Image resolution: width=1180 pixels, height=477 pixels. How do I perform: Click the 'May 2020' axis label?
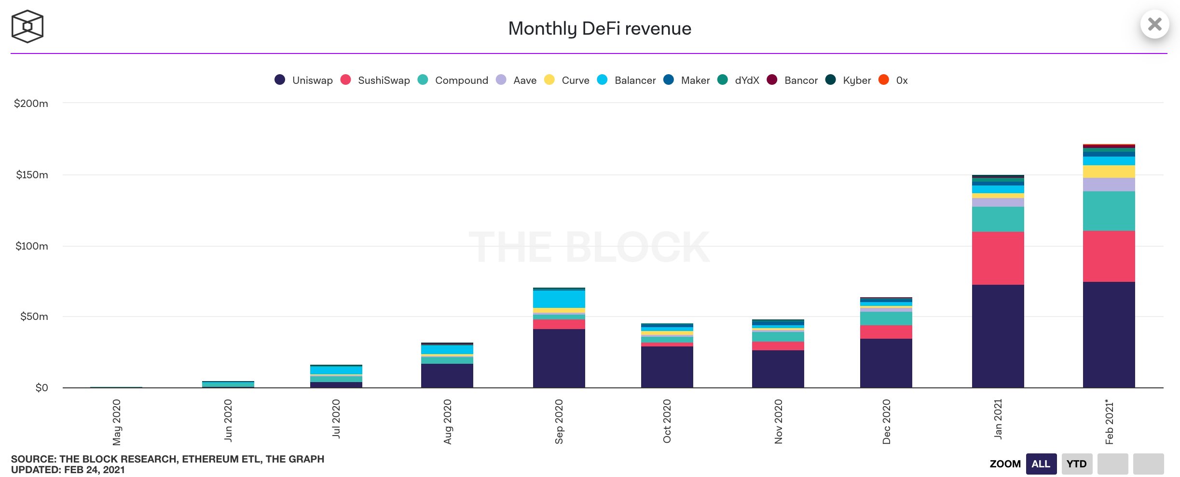pyautogui.click(x=116, y=422)
